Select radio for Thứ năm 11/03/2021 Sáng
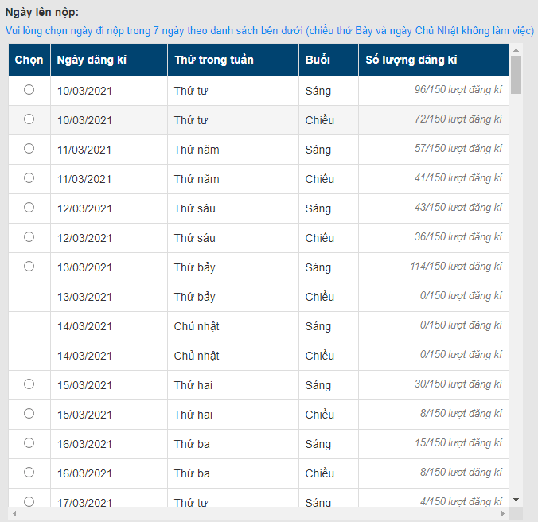 tap(29, 149)
